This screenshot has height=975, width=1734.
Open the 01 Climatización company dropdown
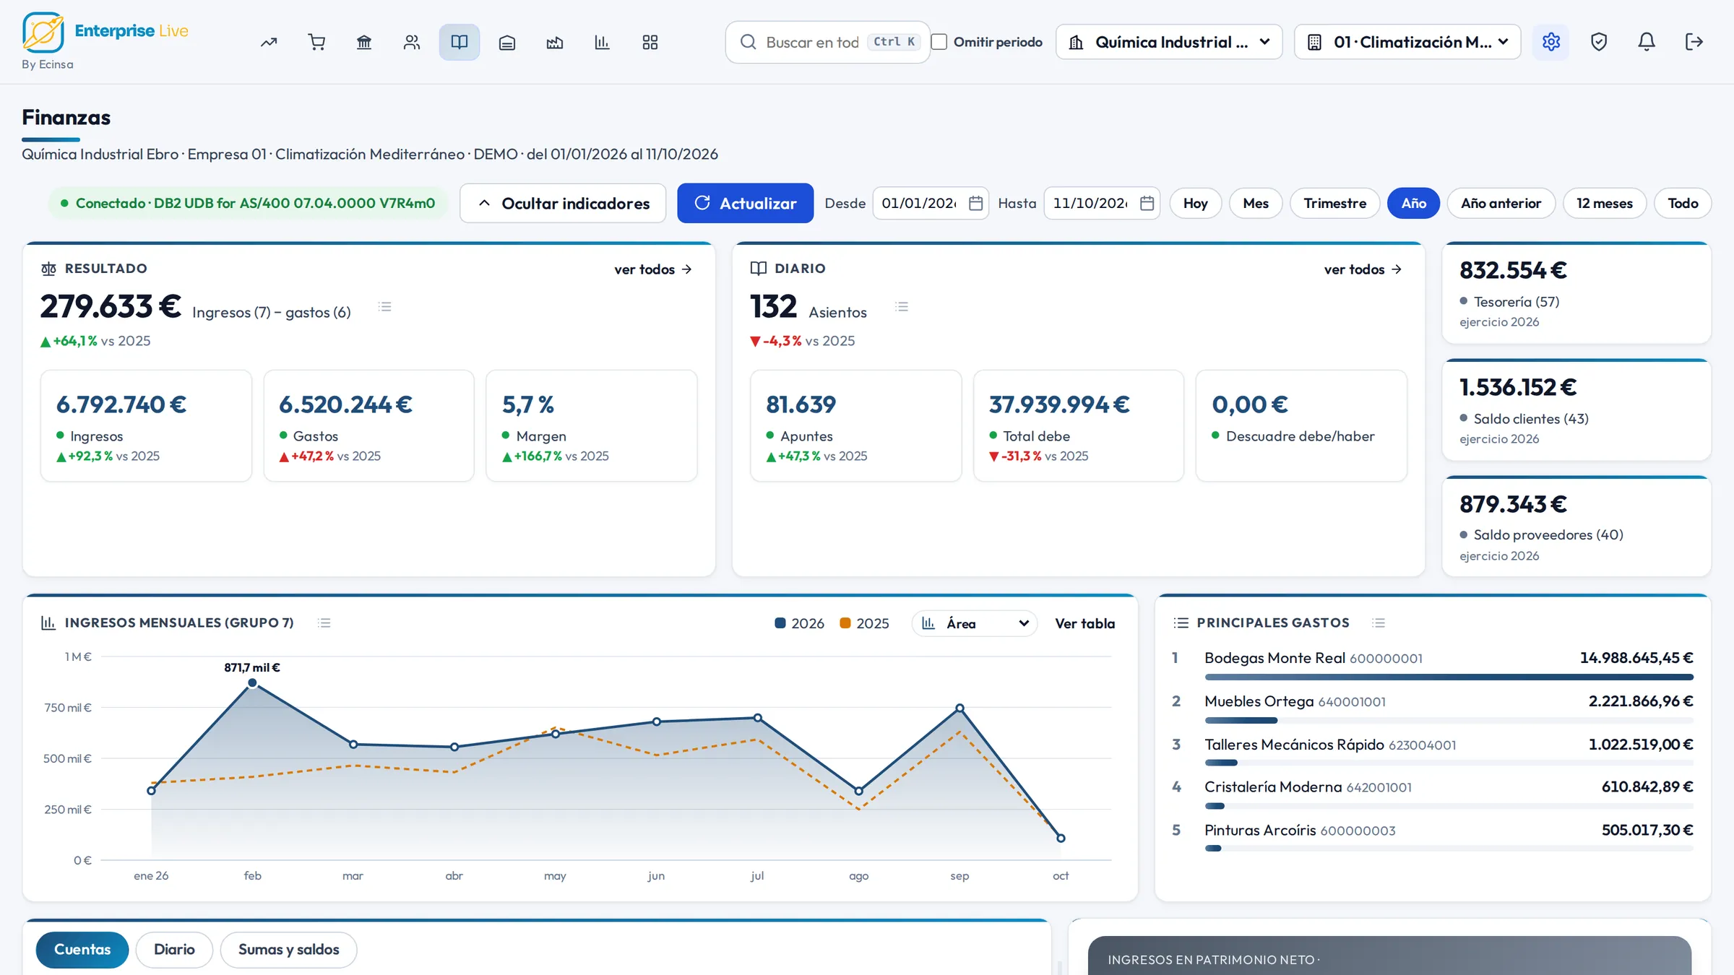click(1407, 42)
